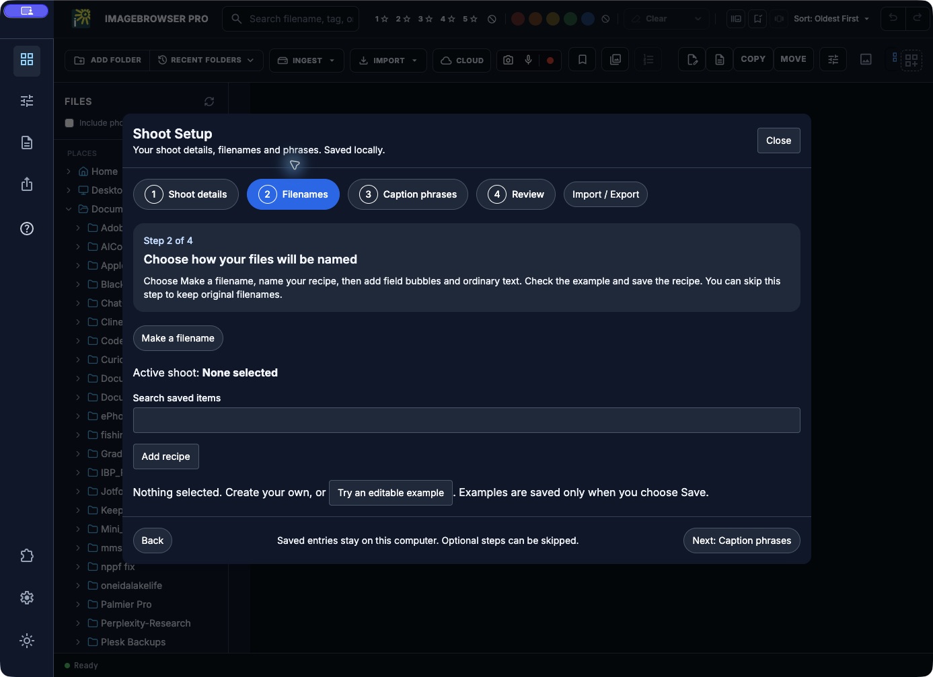Screen dimensions: 933x677
Task: Filter by the red color label swatch
Action: pyautogui.click(x=518, y=19)
